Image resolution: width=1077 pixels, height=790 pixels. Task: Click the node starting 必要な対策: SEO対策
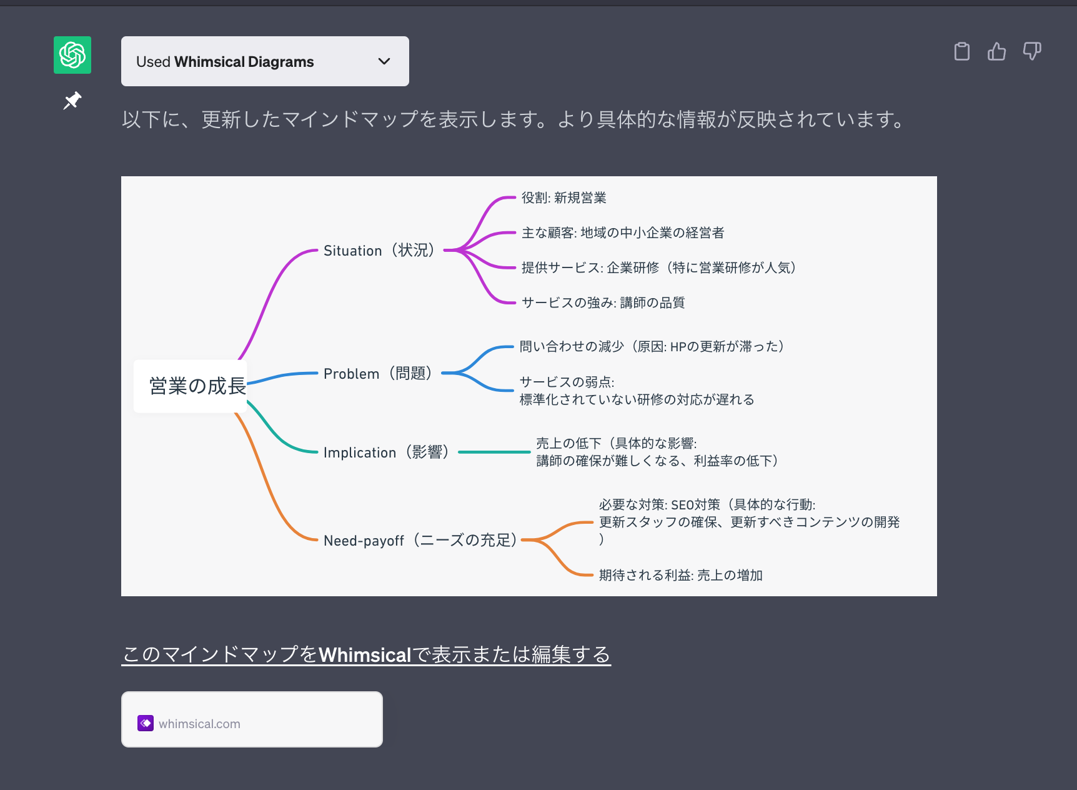pos(749,522)
